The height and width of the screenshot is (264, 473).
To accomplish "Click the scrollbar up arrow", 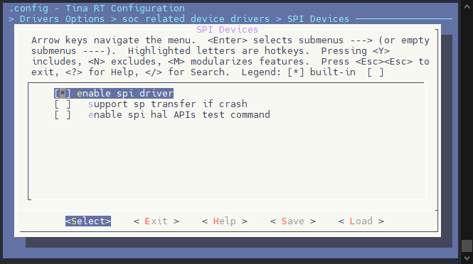I will pos(467,6).
